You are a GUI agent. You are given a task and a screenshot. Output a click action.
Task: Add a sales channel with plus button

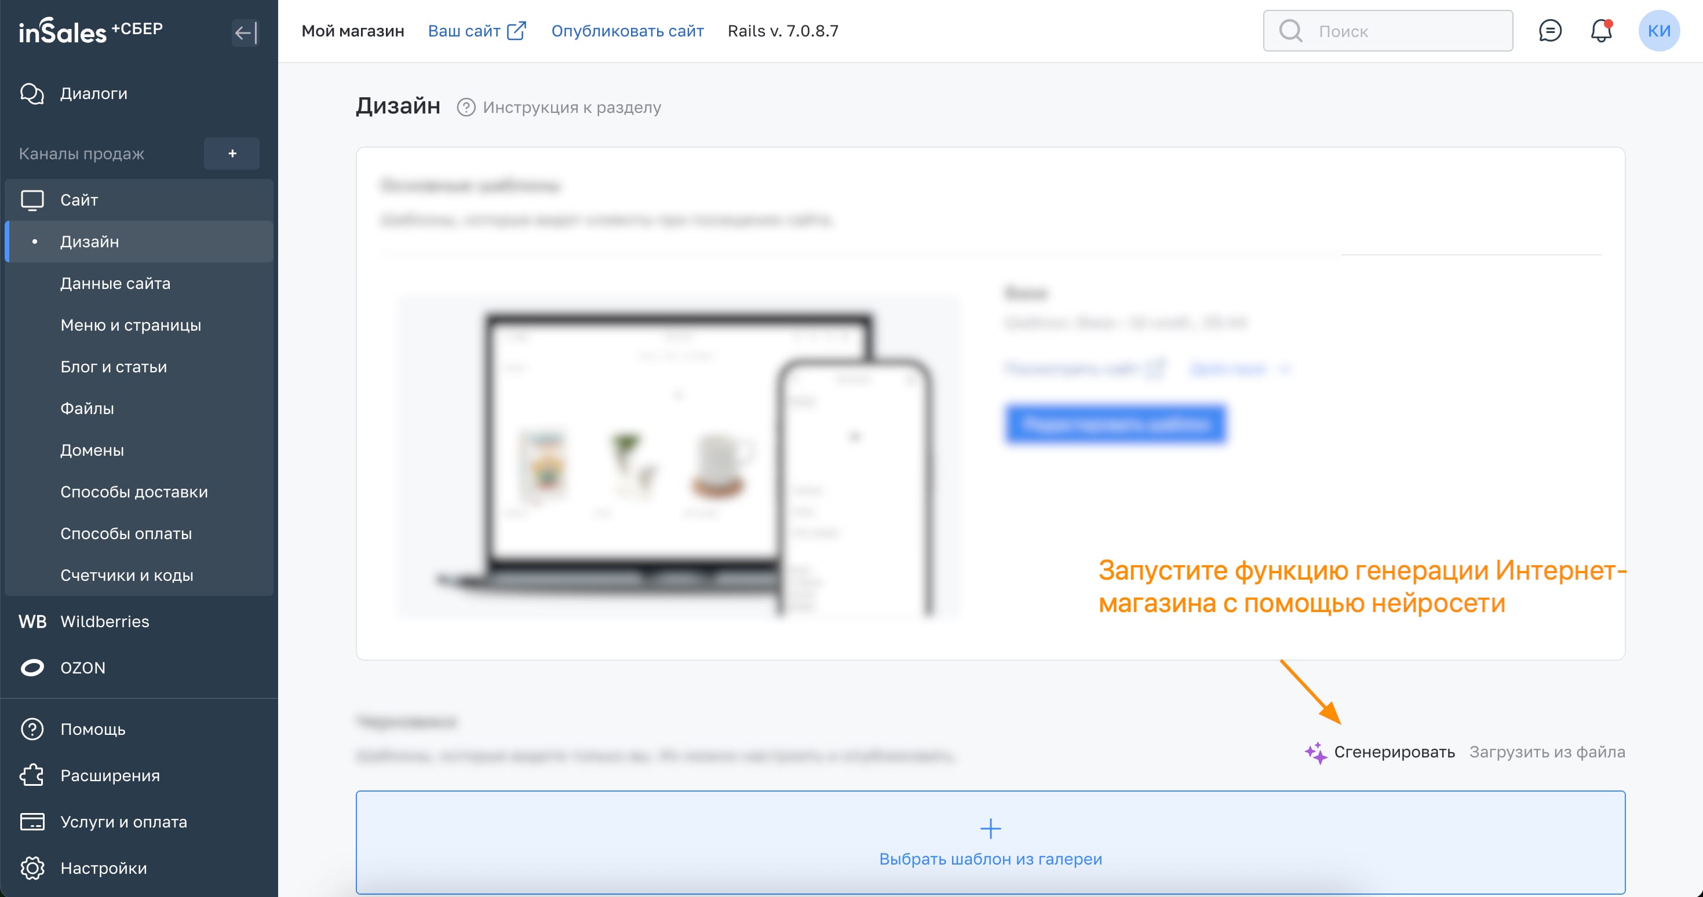click(232, 153)
